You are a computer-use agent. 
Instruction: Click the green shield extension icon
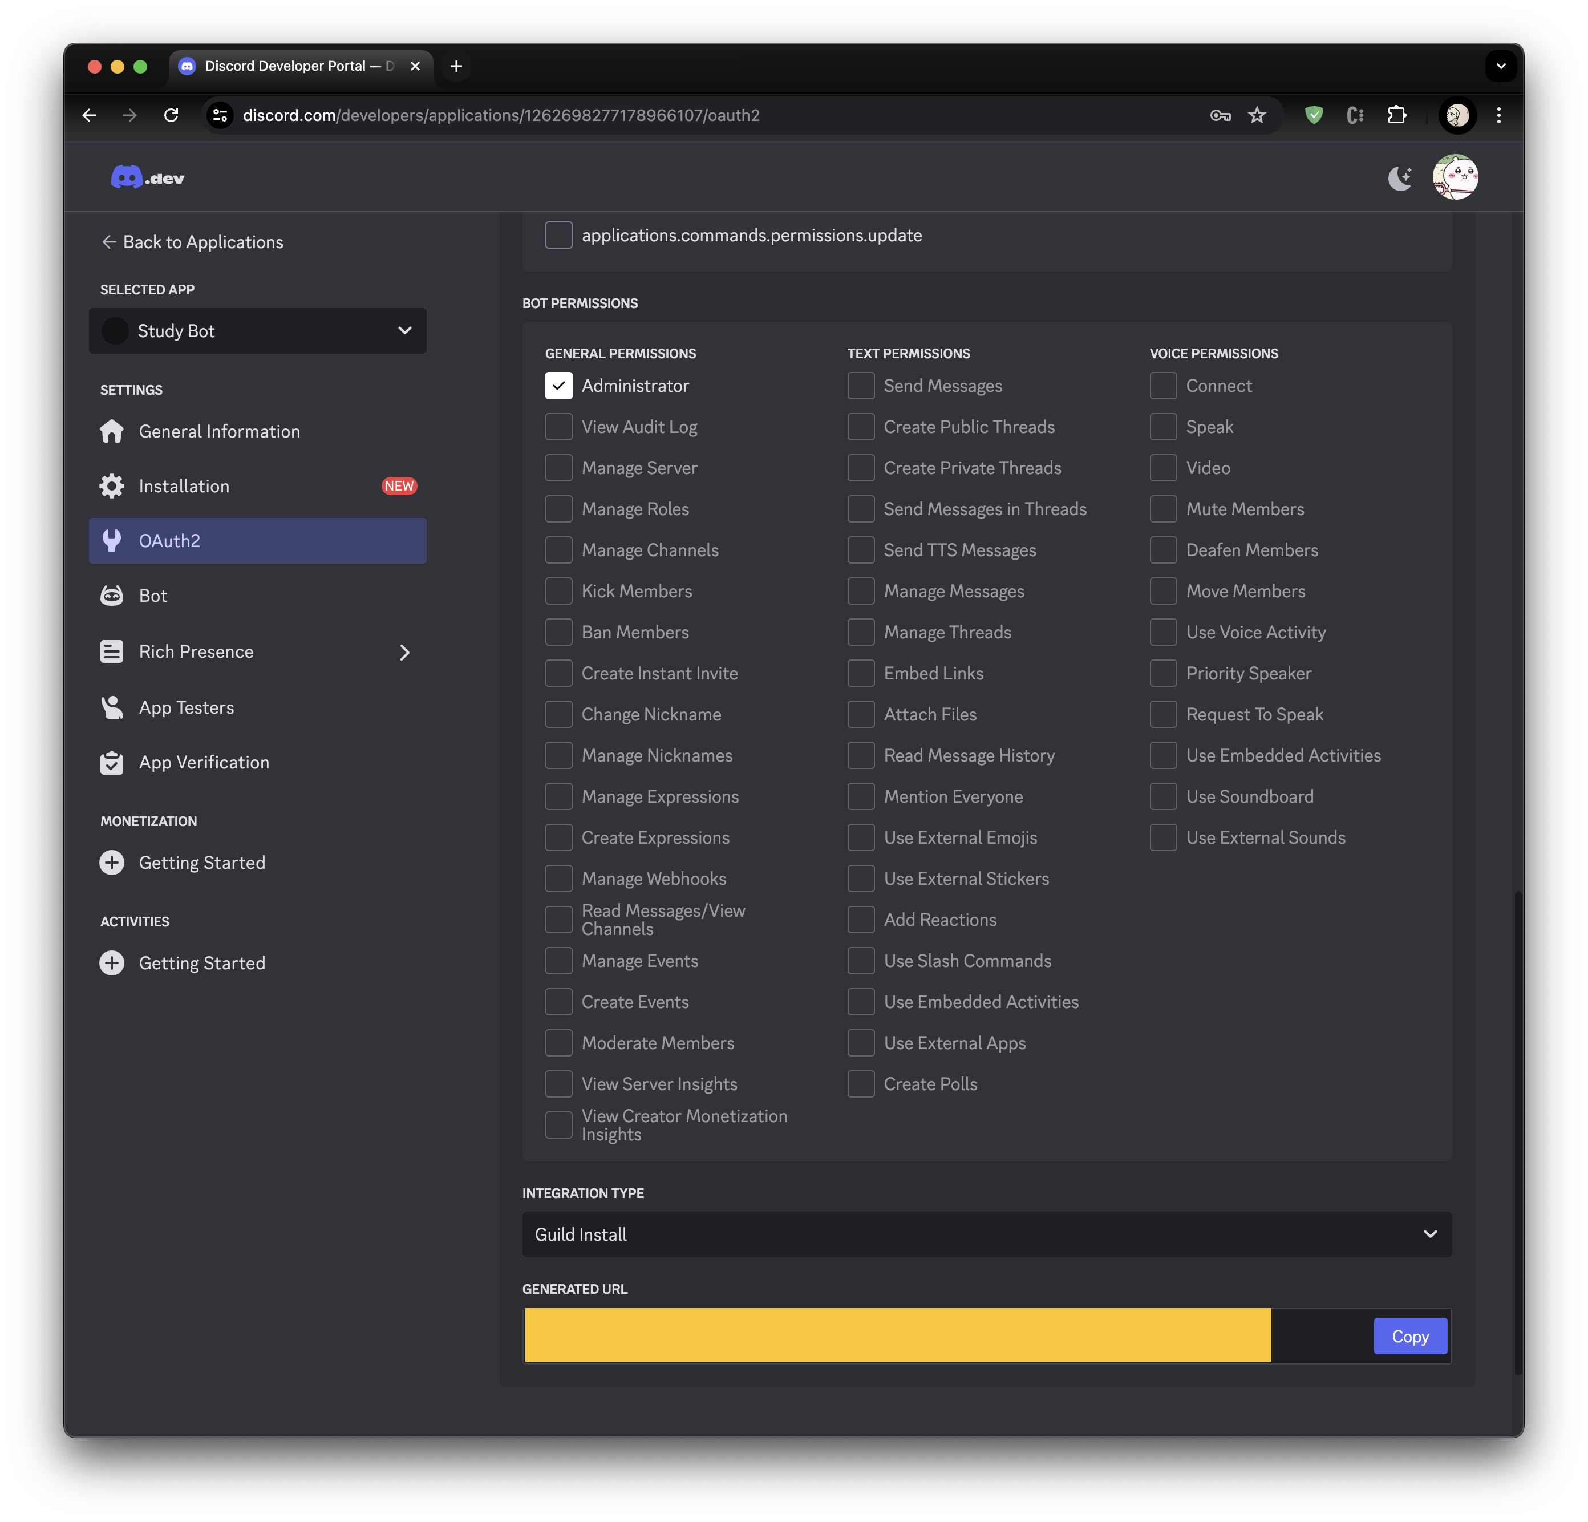pyautogui.click(x=1313, y=115)
